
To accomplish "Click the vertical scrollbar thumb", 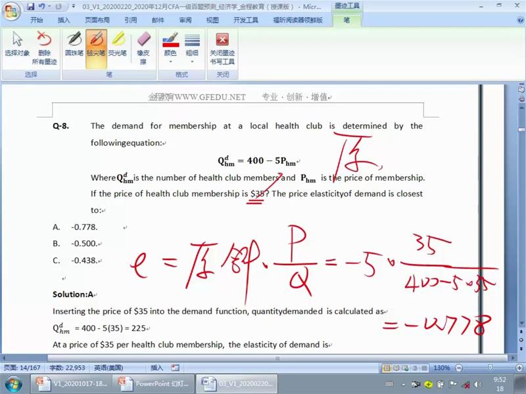I will 521,129.
